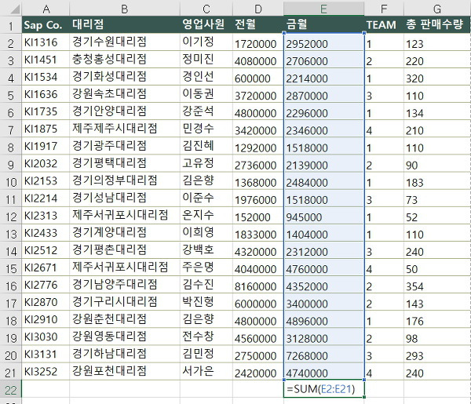The height and width of the screenshot is (404, 471).
Task: Select 금월 value 4740000
Action: tap(323, 372)
